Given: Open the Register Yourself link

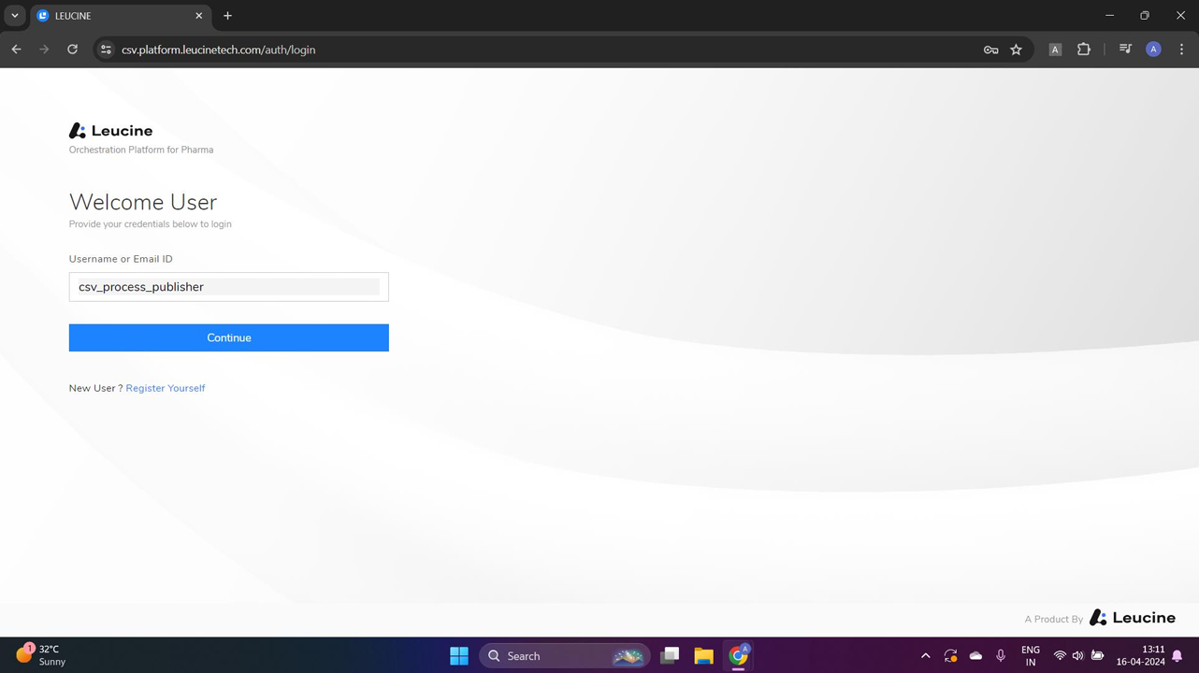Looking at the screenshot, I should tap(166, 388).
